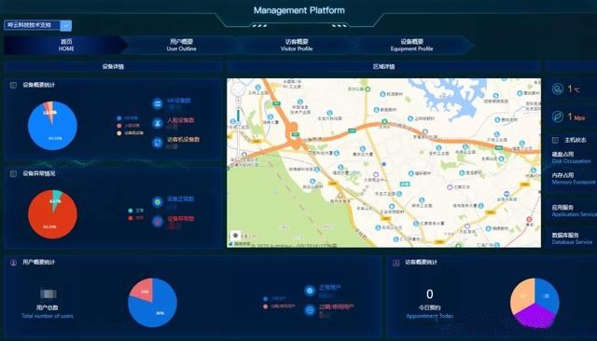Viewport: 597px width, 341px height.
Task: Toggle the red abnormal legend item
Action: [136, 218]
